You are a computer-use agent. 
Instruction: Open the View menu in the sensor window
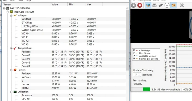[x=12, y=1]
